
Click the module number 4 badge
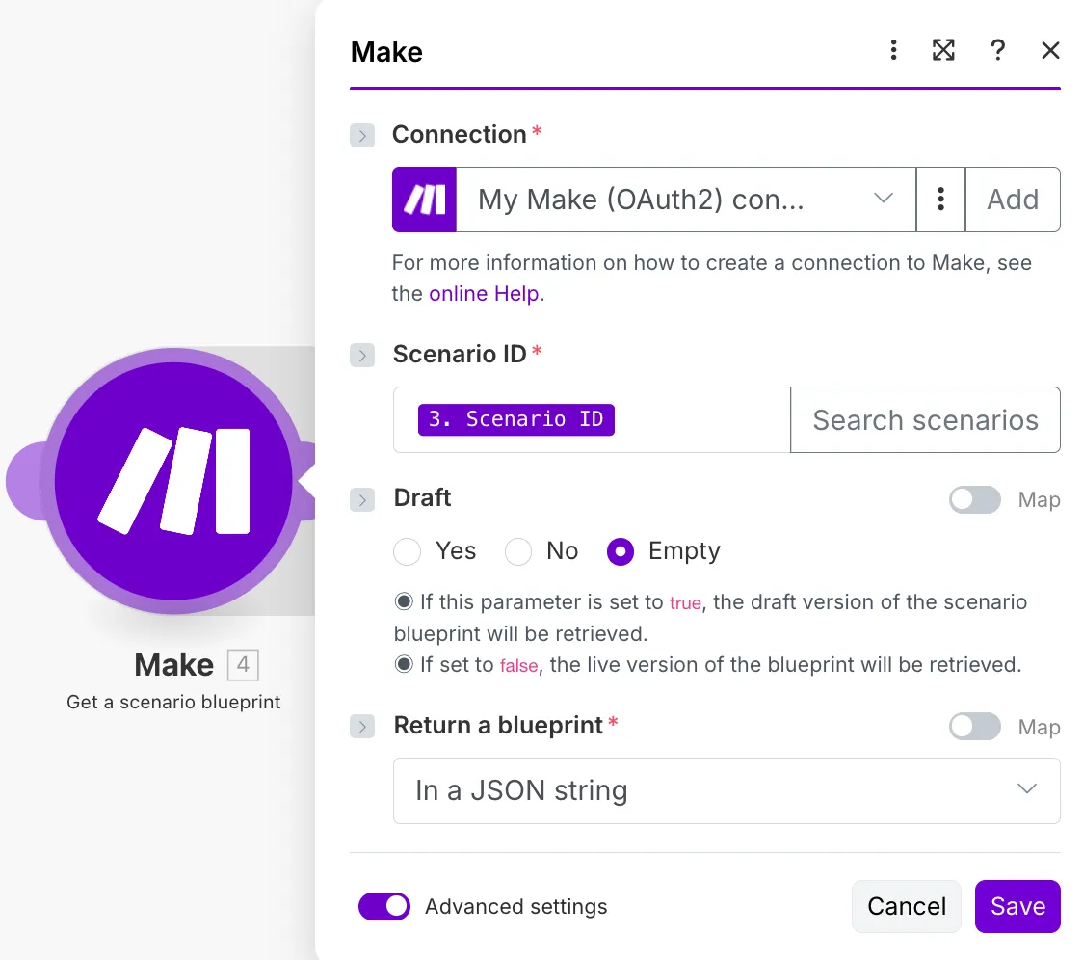coord(243,665)
